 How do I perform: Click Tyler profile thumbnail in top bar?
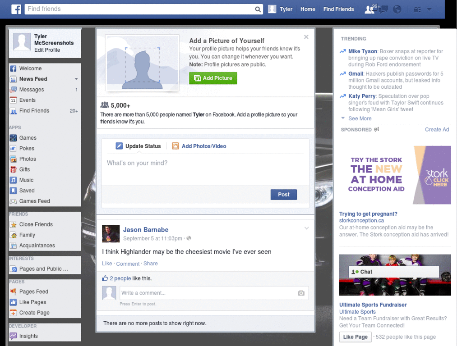[x=272, y=9]
